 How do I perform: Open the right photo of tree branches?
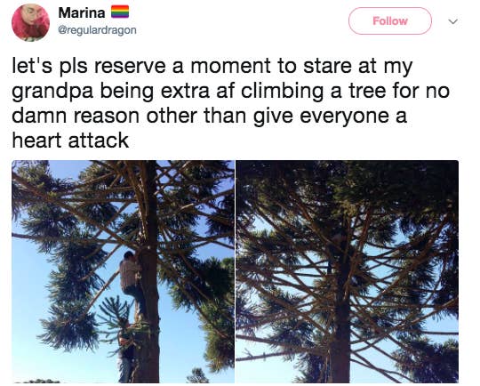coord(348,271)
